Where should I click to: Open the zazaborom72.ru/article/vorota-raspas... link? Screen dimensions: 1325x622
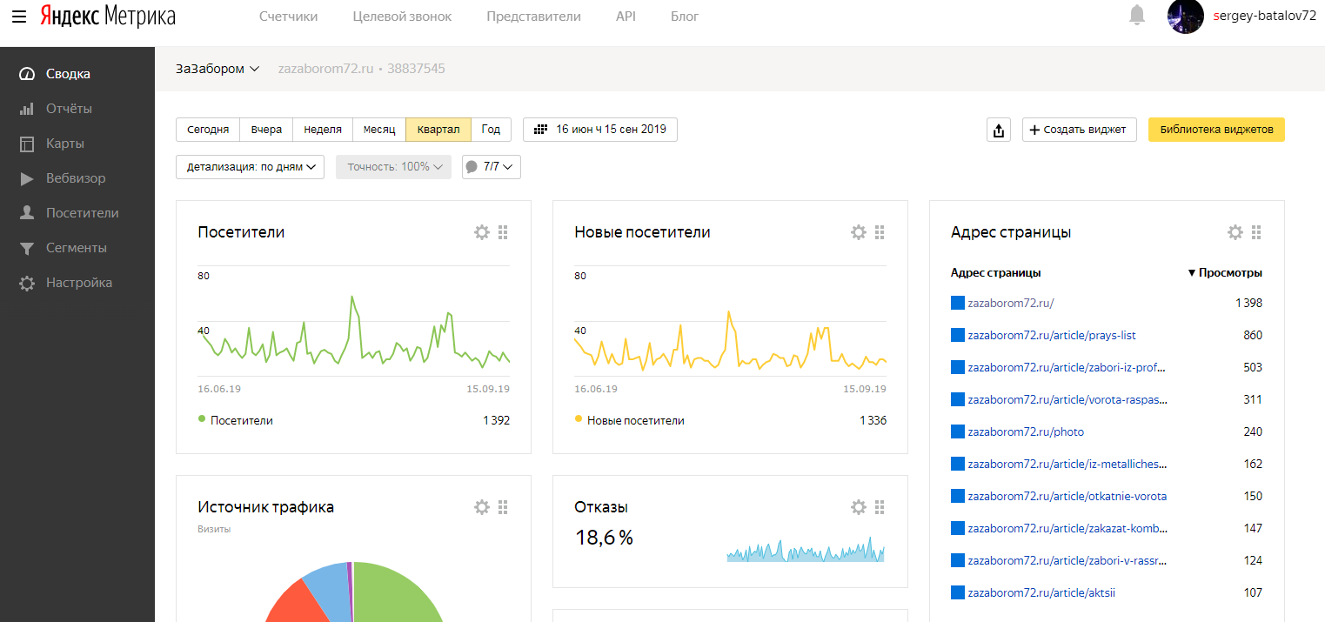point(1067,399)
